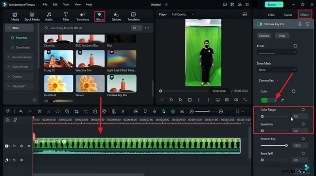316x176 pixels.
Task: Toggle player volume icon
Action: pyautogui.click(x=236, y=100)
